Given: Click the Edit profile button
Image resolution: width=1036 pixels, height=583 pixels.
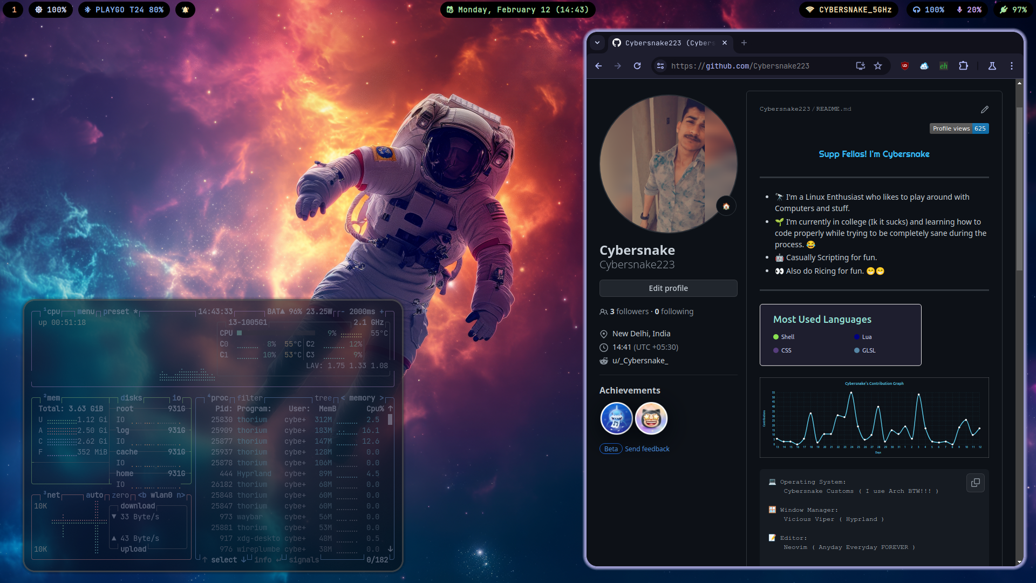Looking at the screenshot, I should pyautogui.click(x=668, y=288).
